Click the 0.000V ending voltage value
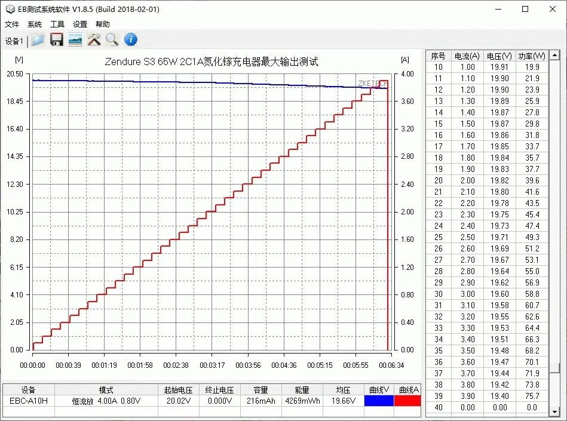The height and width of the screenshot is (421, 567). [219, 401]
